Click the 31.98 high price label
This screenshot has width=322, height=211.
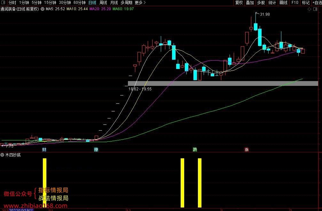point(265,14)
